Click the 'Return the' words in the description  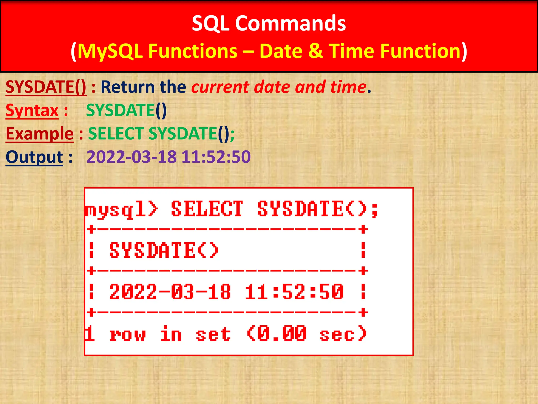(x=143, y=87)
